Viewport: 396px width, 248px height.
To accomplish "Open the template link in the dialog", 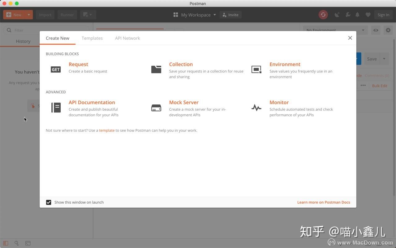I will pos(107,130).
